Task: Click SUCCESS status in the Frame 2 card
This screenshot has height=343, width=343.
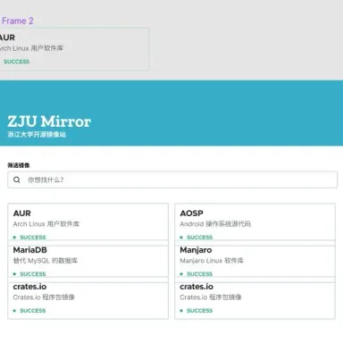Action: tap(17, 62)
